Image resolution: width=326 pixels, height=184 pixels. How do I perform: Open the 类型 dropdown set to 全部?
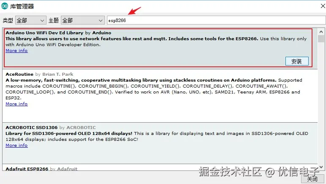[x=31, y=20]
